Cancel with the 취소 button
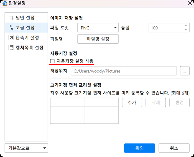The width and height of the screenshot is (194, 157). 174,148
